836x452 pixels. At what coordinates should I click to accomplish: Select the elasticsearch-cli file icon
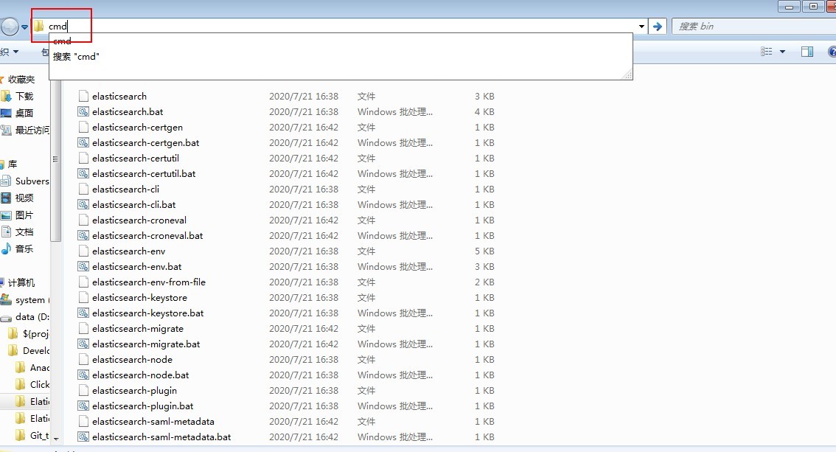point(83,189)
